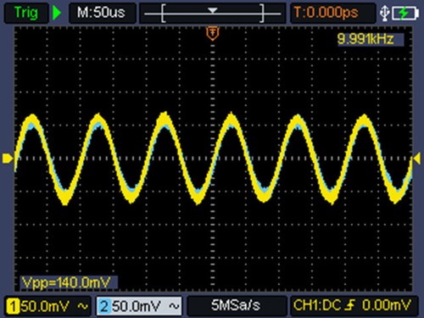This screenshot has height=318, width=424.
Task: Click the USB connection icon
Action: pos(385,14)
